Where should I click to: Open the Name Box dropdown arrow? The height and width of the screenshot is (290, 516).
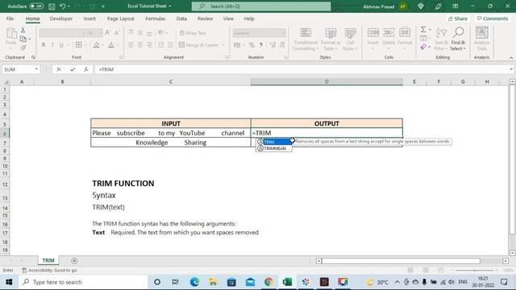coord(36,69)
